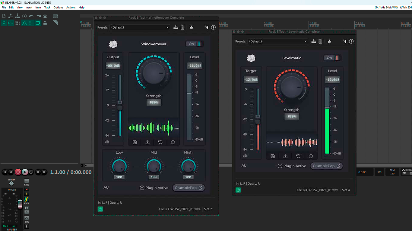Toggle grid lines display icon
412x231 pixels.
click(x=31, y=23)
